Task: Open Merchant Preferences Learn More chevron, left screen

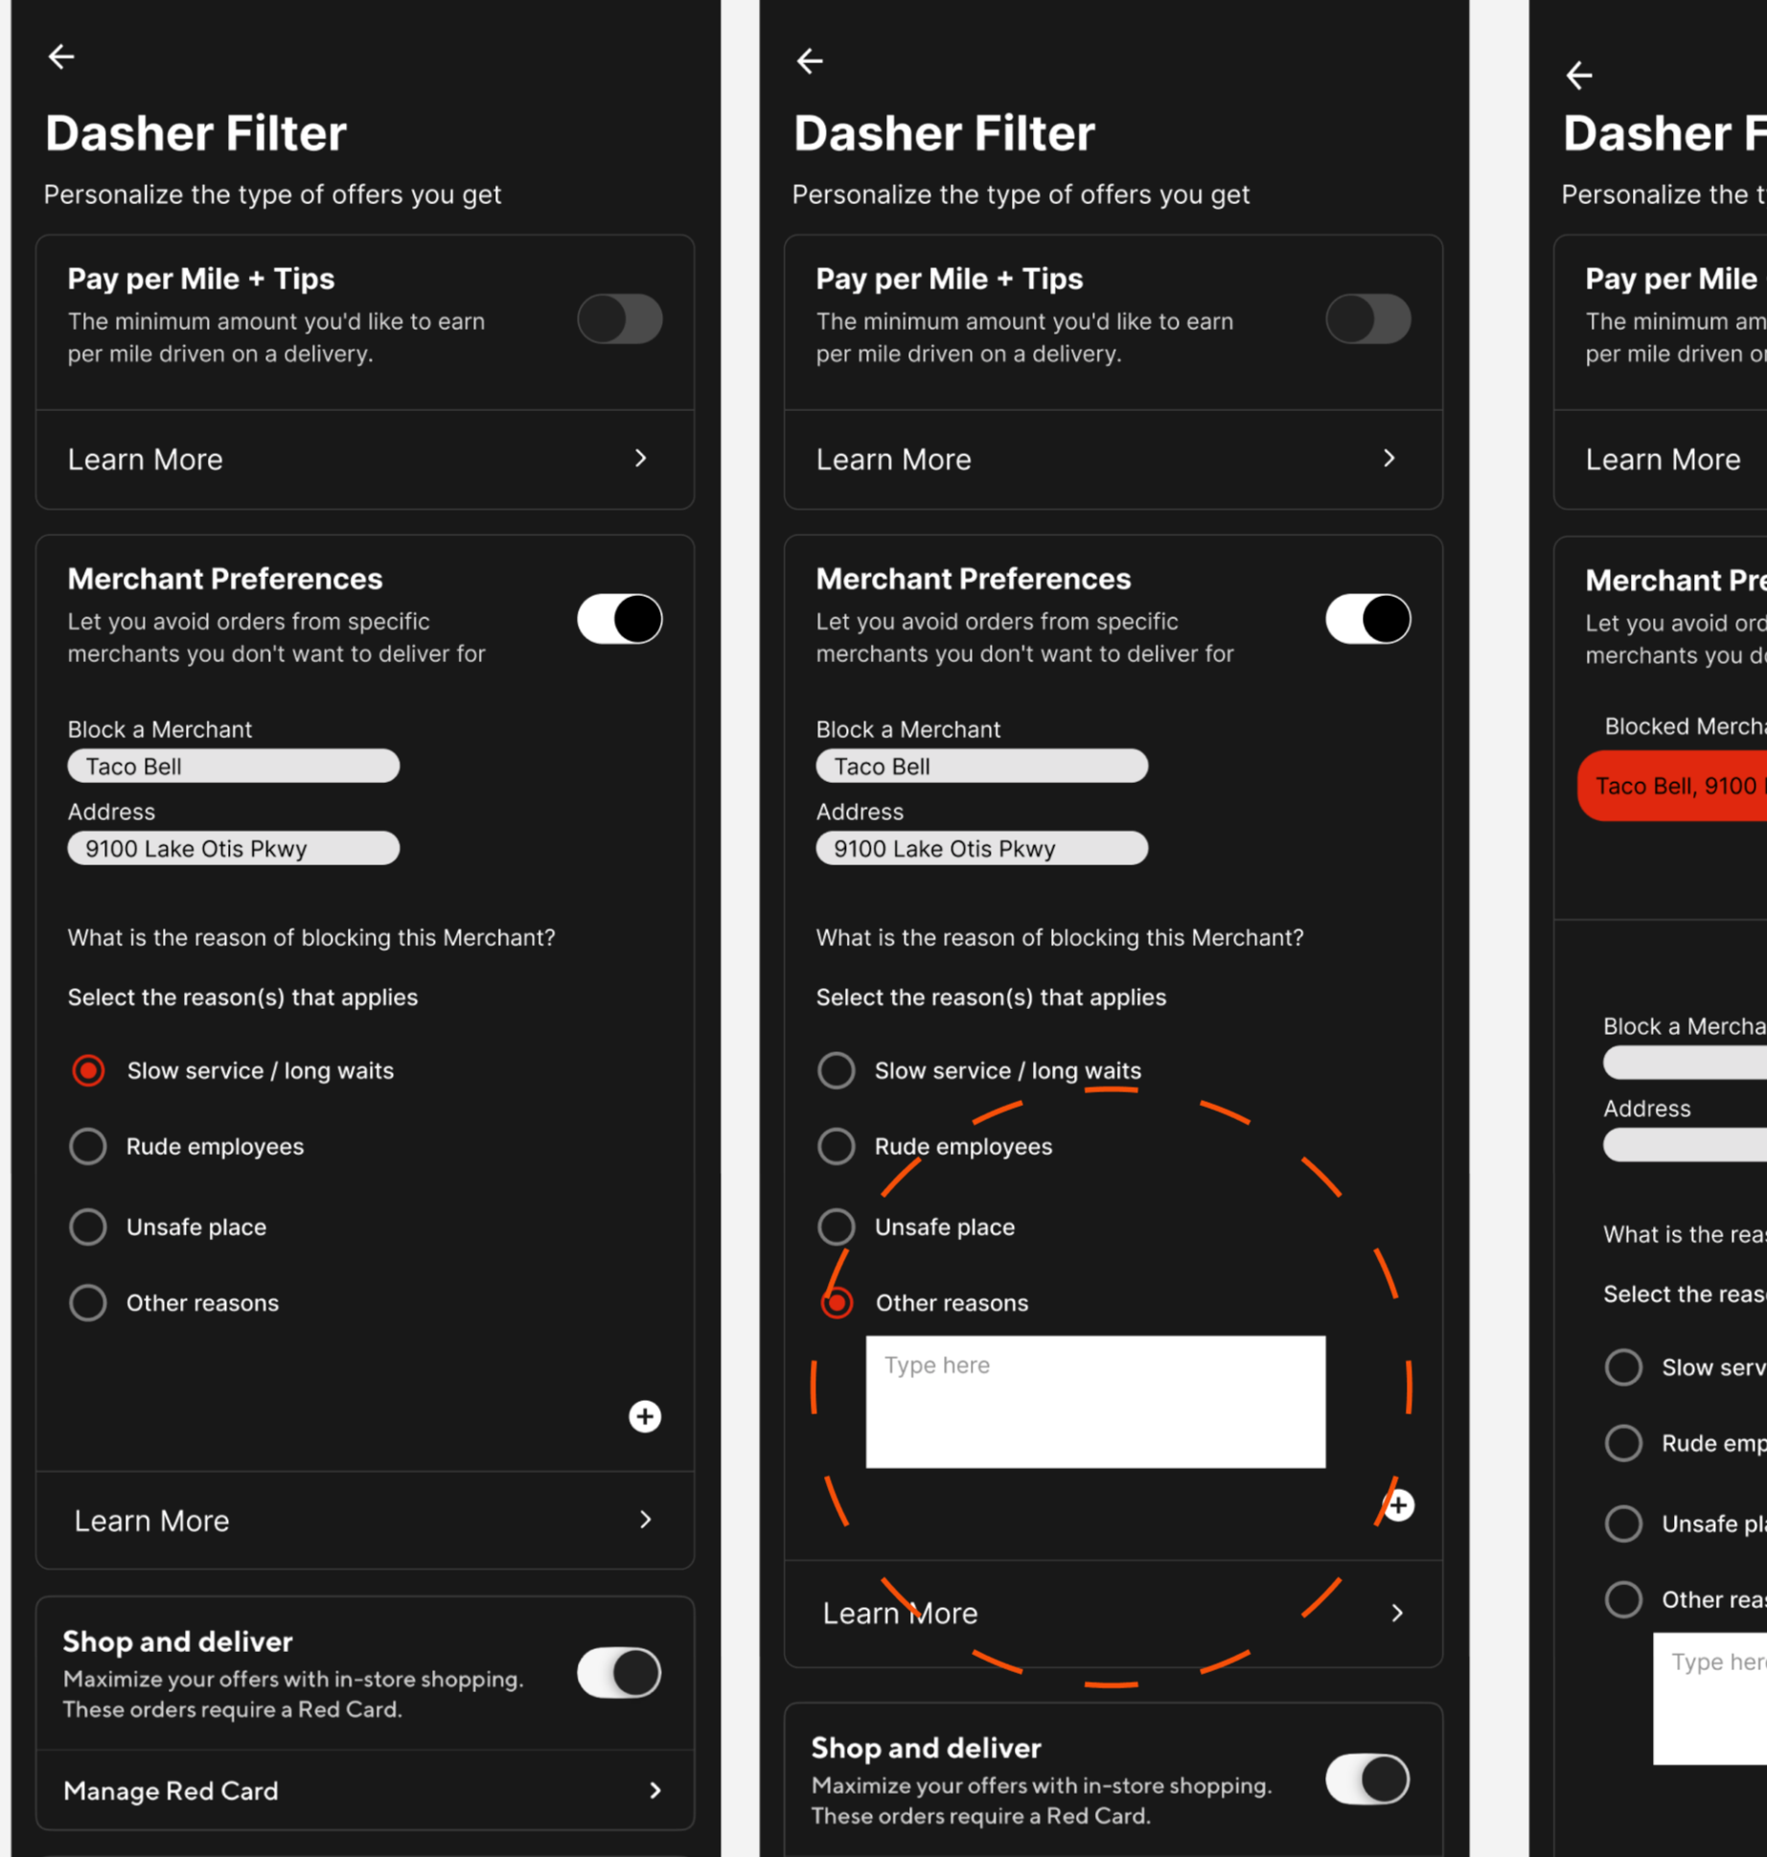Action: [x=646, y=1520]
